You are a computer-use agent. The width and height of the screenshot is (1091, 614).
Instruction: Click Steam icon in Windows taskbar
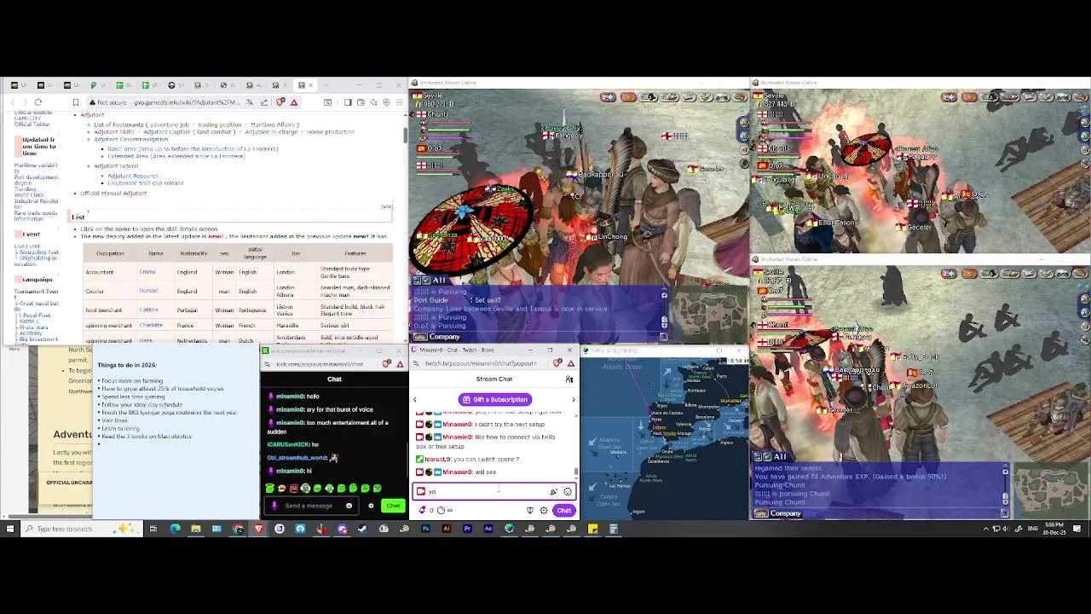click(x=363, y=529)
